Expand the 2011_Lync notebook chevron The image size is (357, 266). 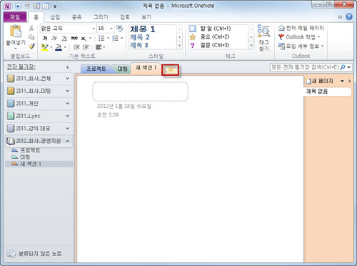(67, 116)
